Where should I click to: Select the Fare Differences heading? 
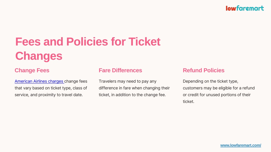(120, 70)
